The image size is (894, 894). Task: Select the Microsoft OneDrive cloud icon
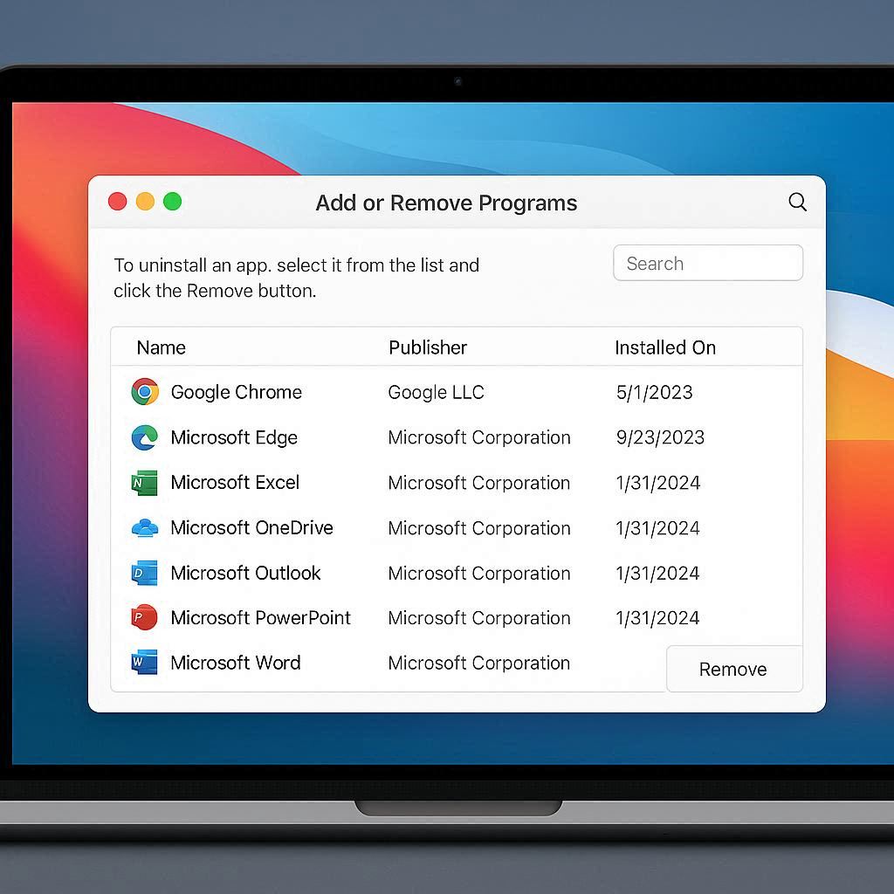click(x=145, y=528)
